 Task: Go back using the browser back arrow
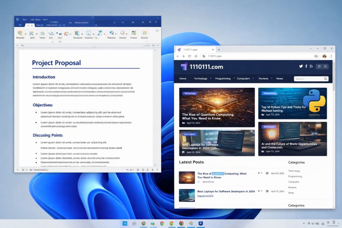[178, 56]
